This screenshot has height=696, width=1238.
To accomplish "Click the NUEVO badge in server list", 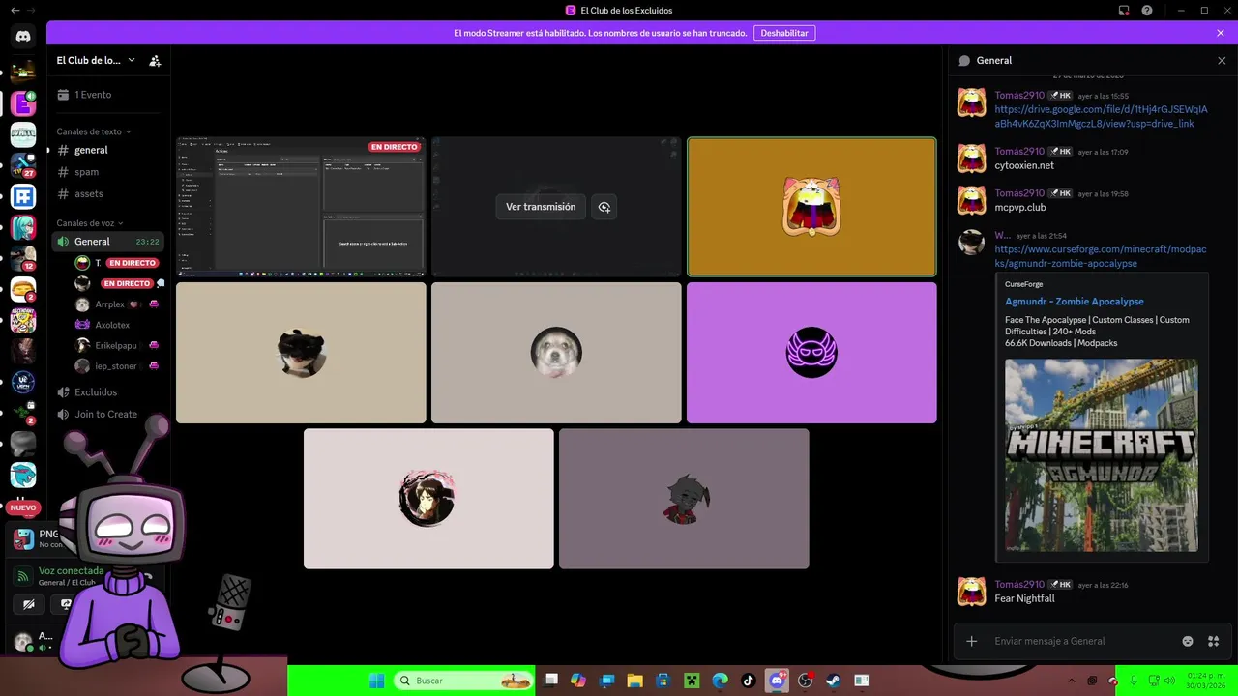I will [23, 507].
